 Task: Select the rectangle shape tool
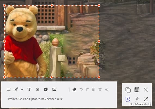pos(9,89)
